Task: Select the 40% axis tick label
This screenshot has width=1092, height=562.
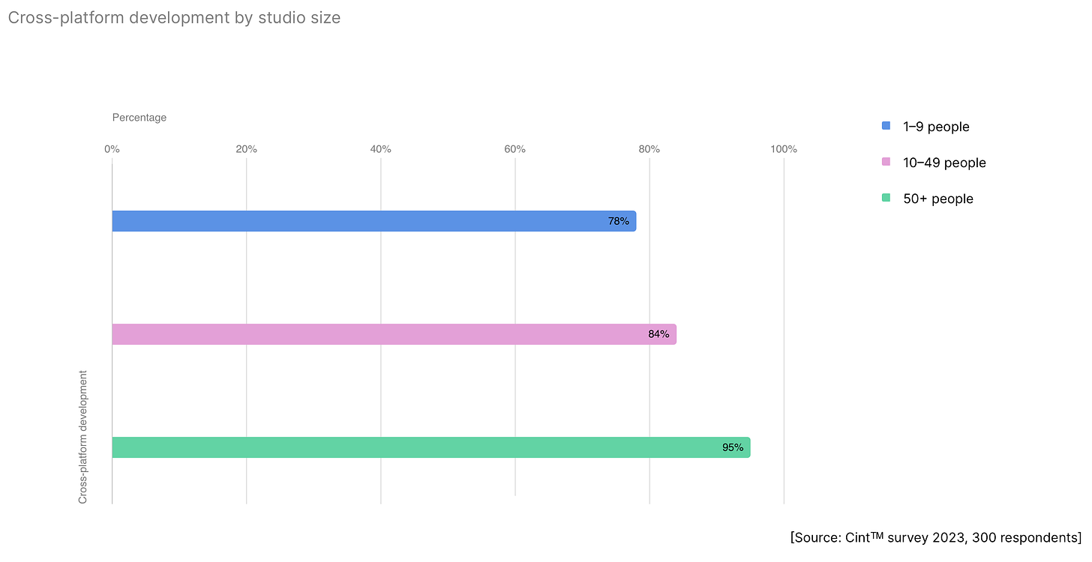Action: 381,149
